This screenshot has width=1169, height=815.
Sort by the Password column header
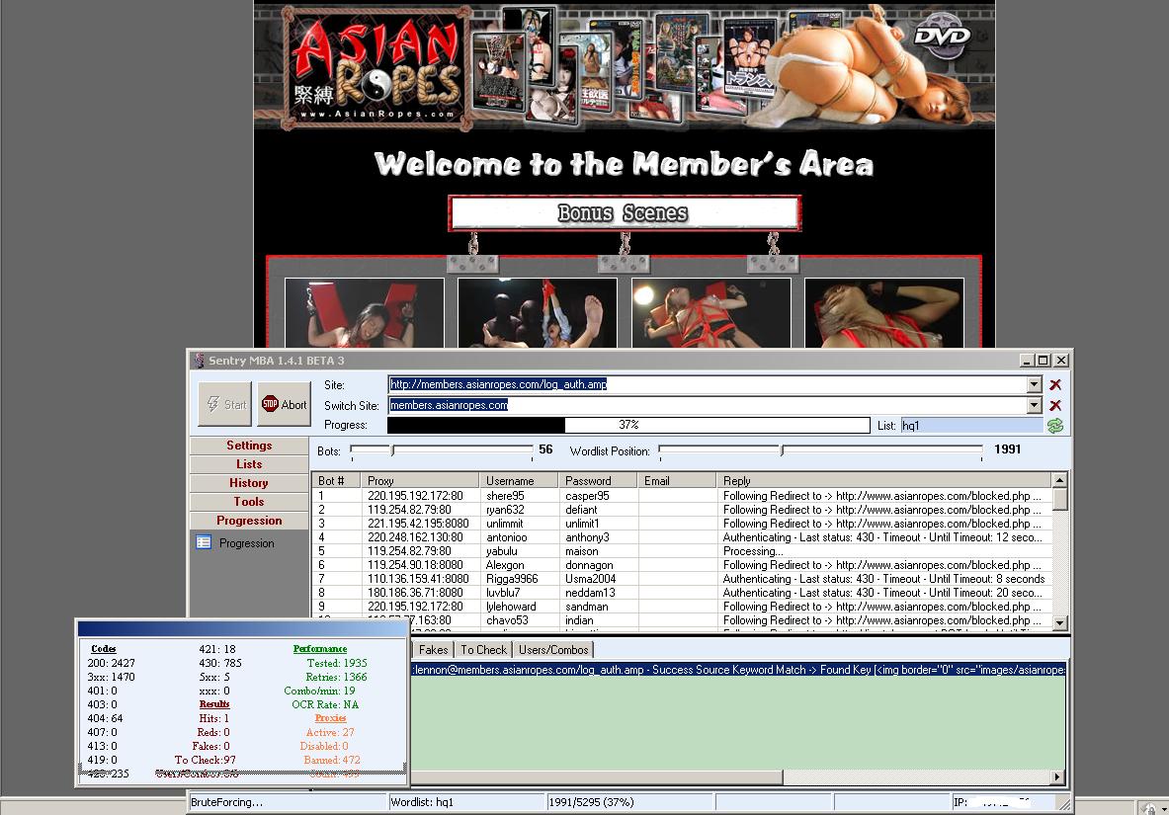(x=598, y=481)
